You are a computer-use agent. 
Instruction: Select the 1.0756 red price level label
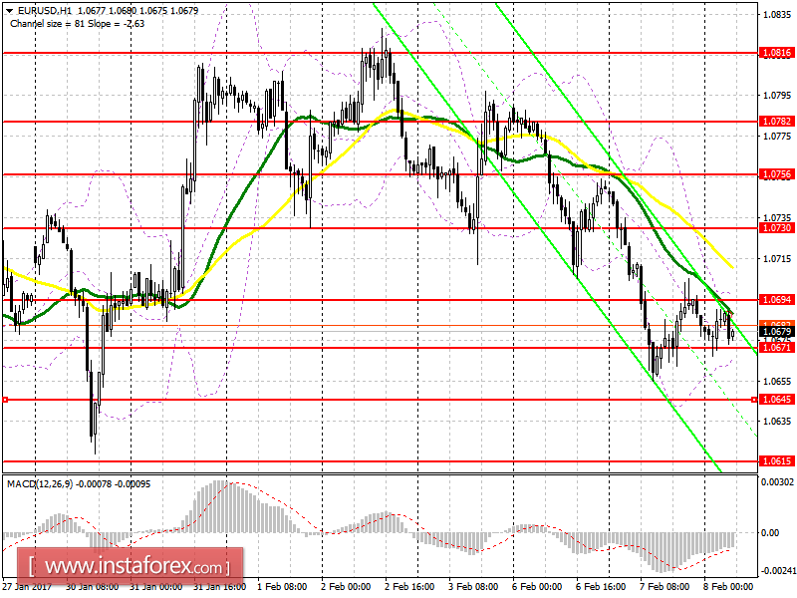pos(777,174)
